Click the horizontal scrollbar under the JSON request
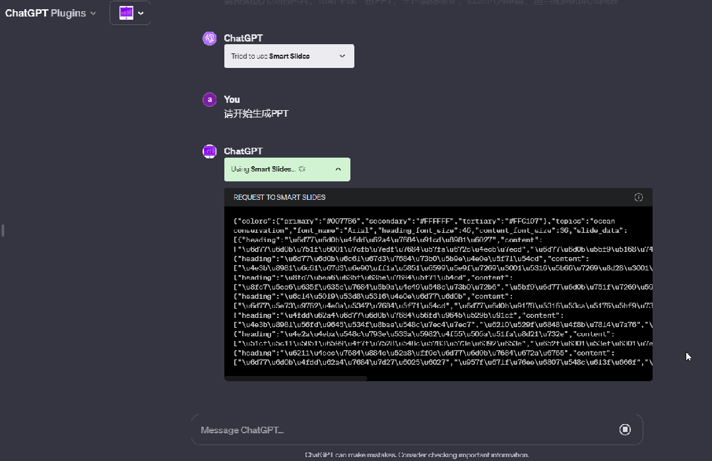Screen dimensions: 712x461 [x=296, y=378]
